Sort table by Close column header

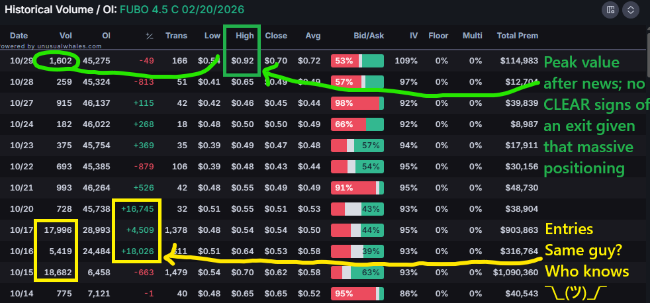pyautogui.click(x=276, y=36)
